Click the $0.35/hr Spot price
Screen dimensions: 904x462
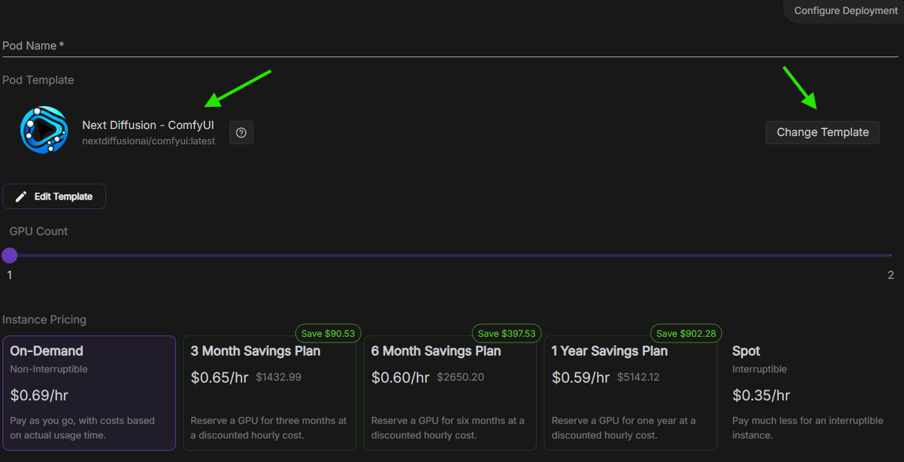click(x=761, y=395)
